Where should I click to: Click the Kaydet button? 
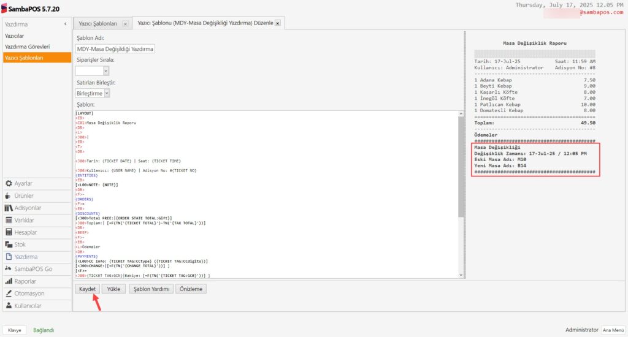(x=87, y=289)
